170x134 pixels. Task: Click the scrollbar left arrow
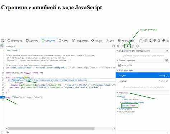click(6, 129)
